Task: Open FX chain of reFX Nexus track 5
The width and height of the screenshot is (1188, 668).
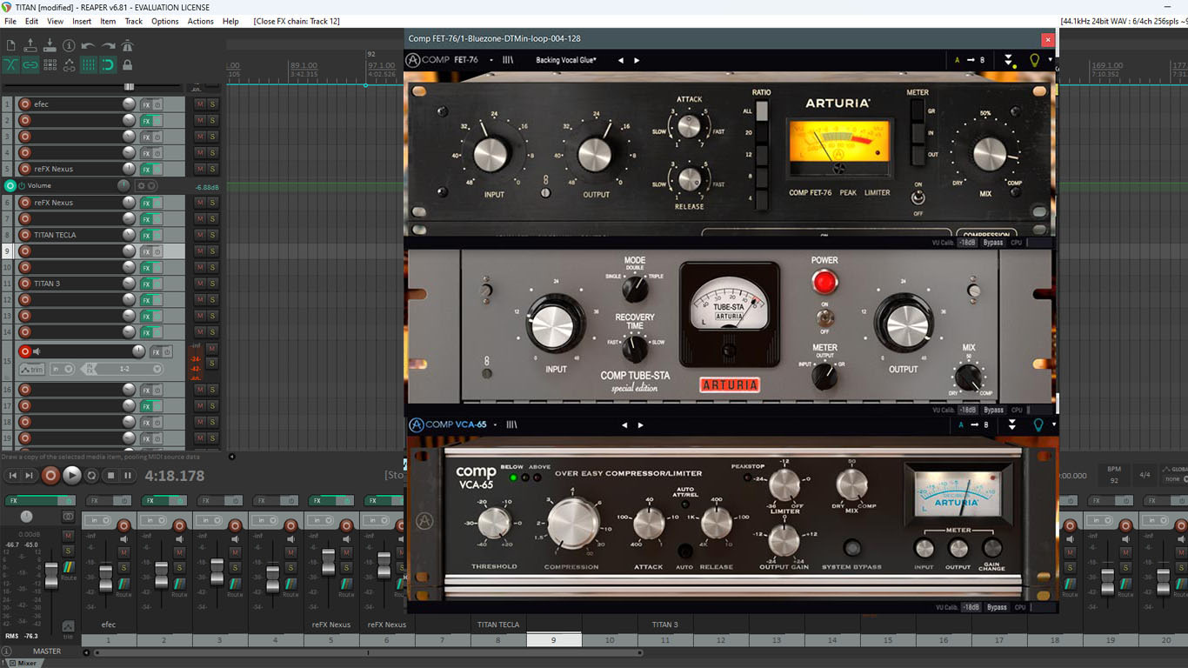Action: point(146,170)
